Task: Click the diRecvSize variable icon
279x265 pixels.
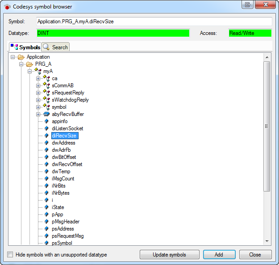Action: click(46, 136)
